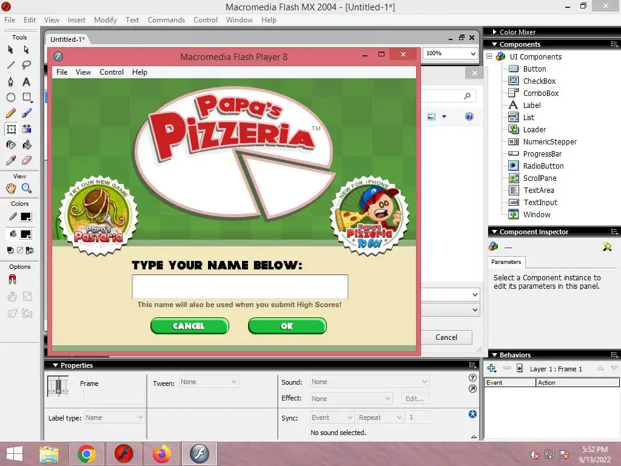Click the Black and White colors button
Viewport: 621px width, 466px height.
10,250
